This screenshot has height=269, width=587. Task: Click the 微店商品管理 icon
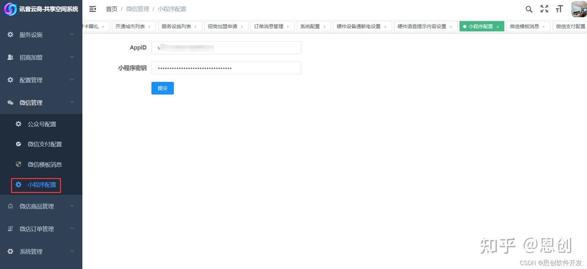pyautogui.click(x=11, y=206)
